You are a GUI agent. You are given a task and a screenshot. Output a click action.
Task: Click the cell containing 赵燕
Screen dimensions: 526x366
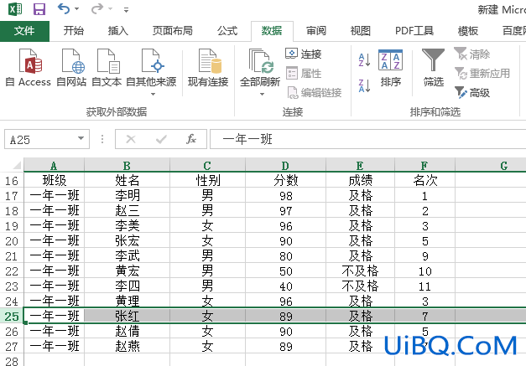click(127, 346)
